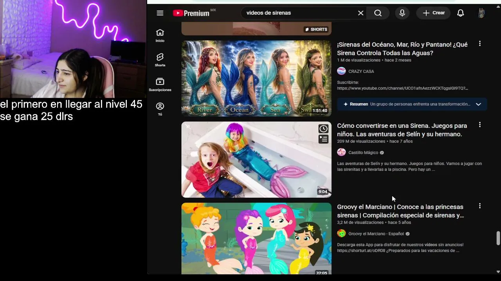501x281 pixels.
Task: Open Shorts from the sidebar
Action: click(x=160, y=60)
